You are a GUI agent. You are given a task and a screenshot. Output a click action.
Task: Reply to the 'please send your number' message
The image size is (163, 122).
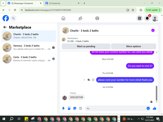[x=89, y=80]
